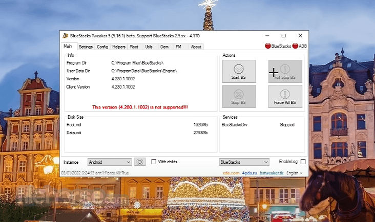
Task: Select the Data.vdi disk entry
Action: click(74, 132)
